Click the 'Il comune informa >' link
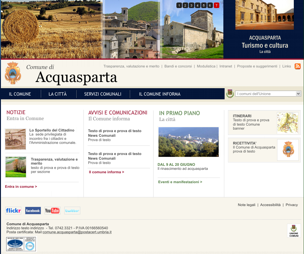 click(x=107, y=172)
